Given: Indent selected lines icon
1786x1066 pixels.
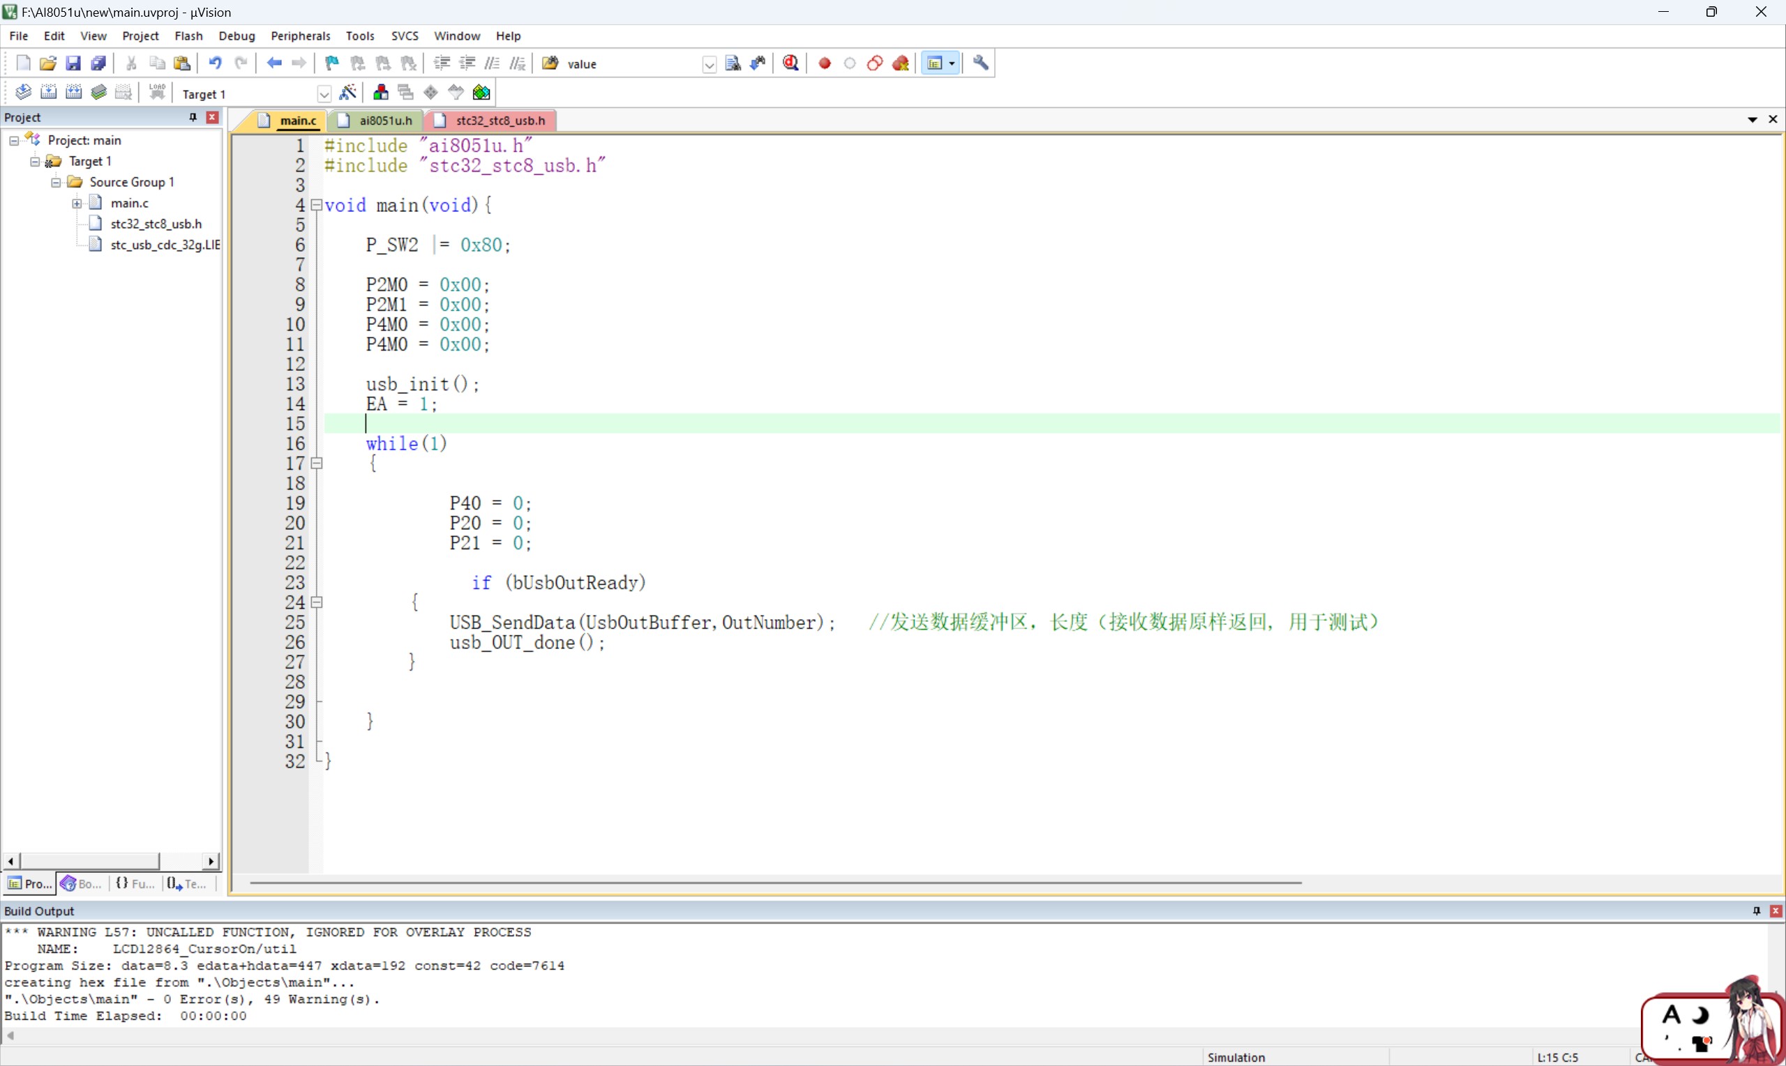Looking at the screenshot, I should click(442, 63).
